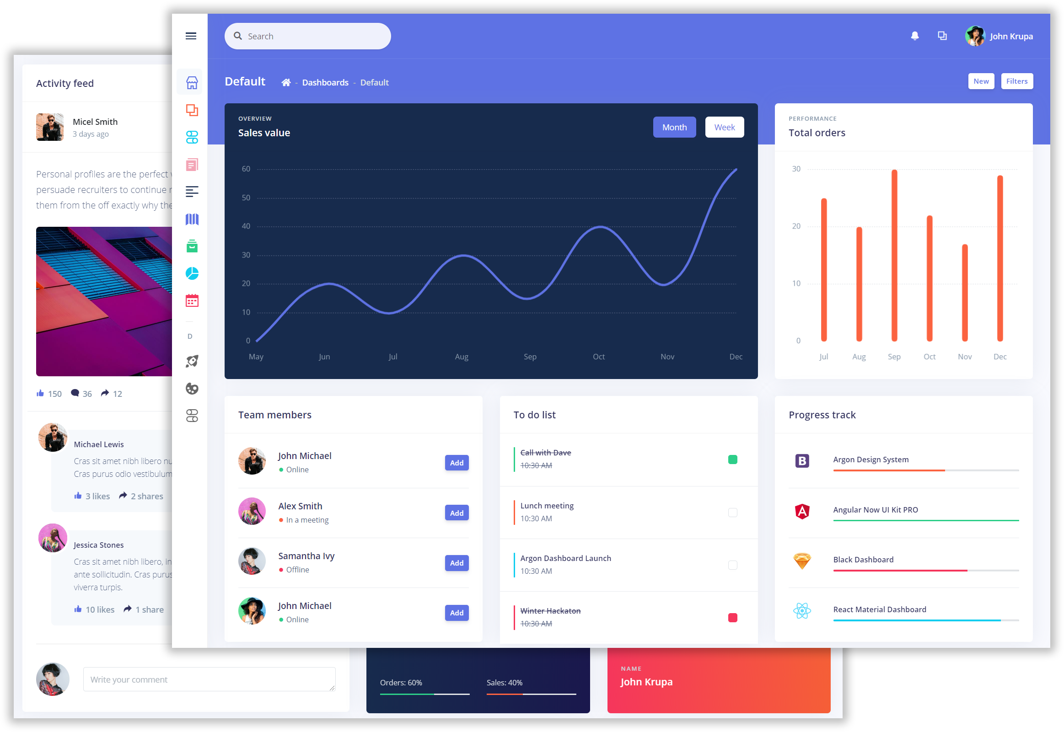Click the hamburger menu icon

[x=191, y=36]
